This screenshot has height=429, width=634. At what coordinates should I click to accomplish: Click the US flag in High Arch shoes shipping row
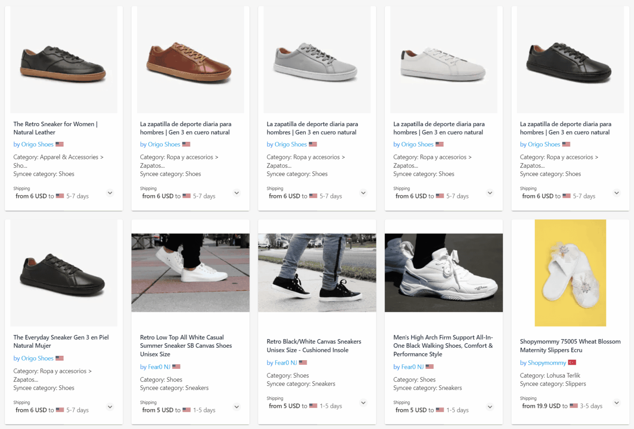(x=439, y=410)
